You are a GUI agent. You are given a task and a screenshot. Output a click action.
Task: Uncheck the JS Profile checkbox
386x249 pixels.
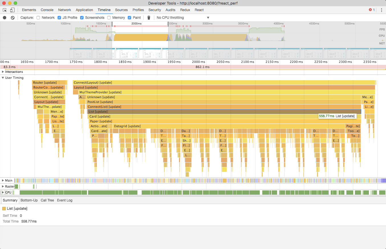pos(59,17)
